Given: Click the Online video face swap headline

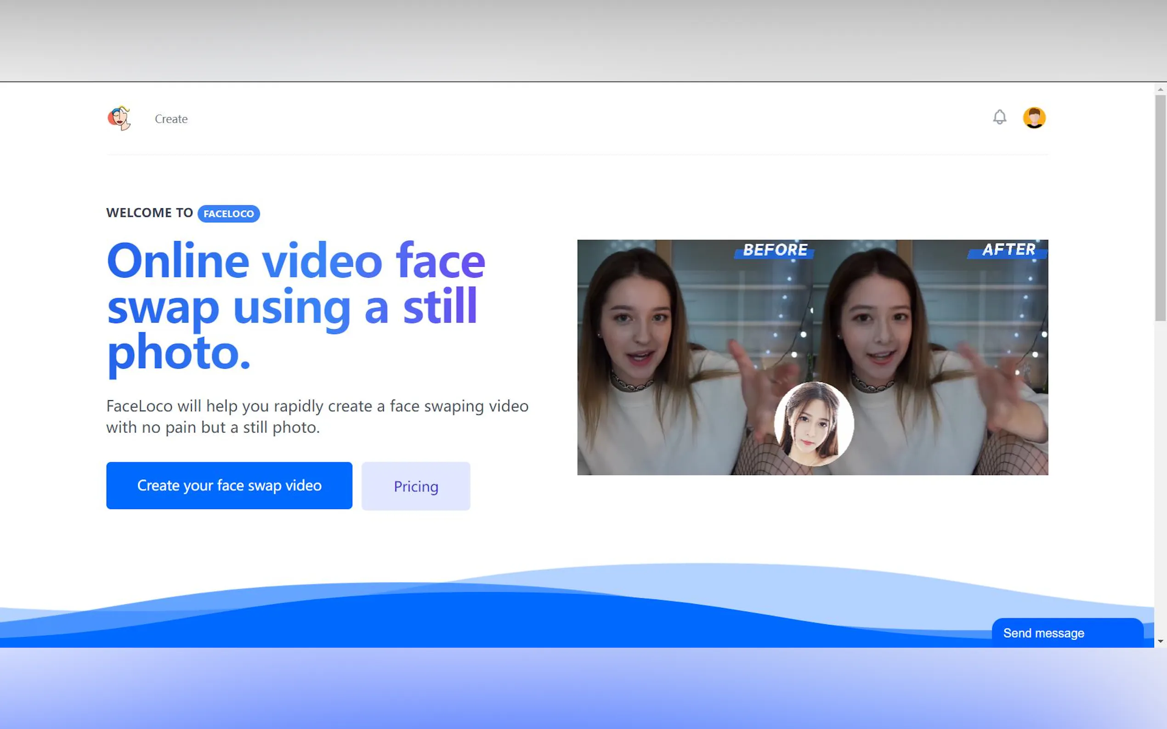Looking at the screenshot, I should pos(295,306).
